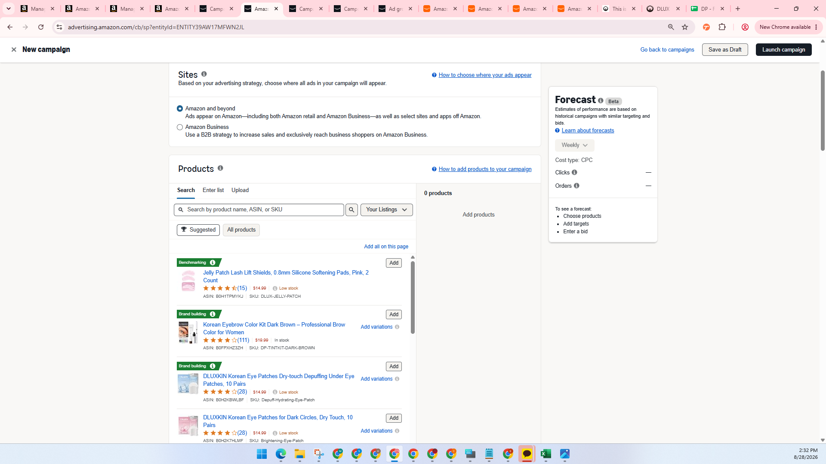Click Launch campaign button
Viewport: 826px width, 464px height.
tap(783, 49)
